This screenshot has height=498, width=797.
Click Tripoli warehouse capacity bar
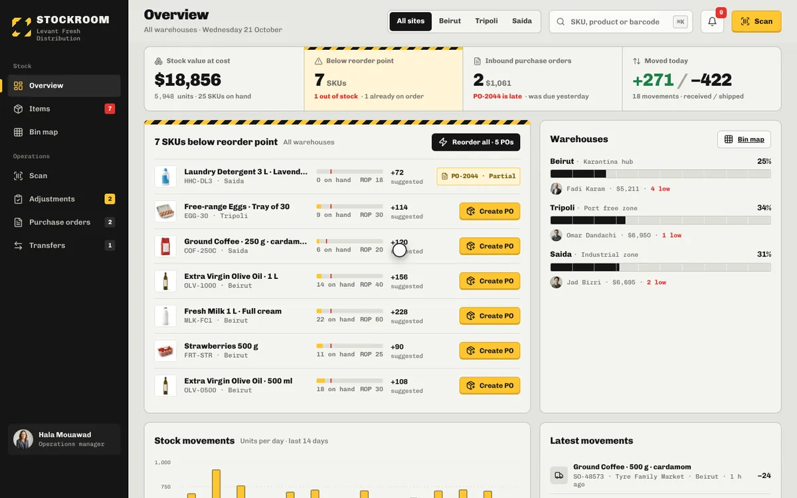[x=660, y=220]
